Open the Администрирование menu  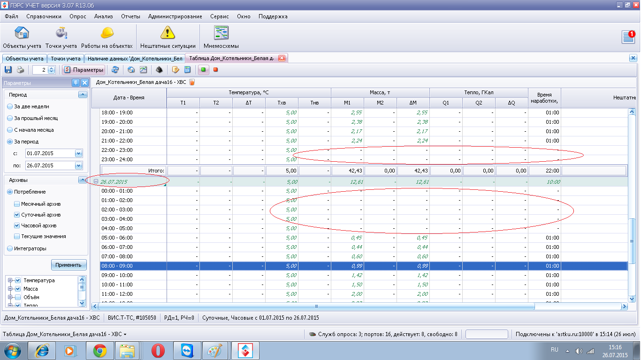pyautogui.click(x=175, y=16)
